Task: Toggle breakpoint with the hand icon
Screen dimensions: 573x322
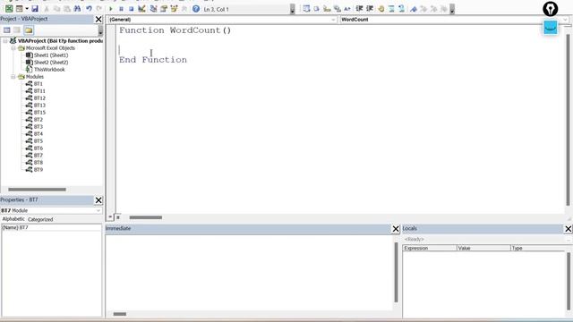Action: pos(381,9)
